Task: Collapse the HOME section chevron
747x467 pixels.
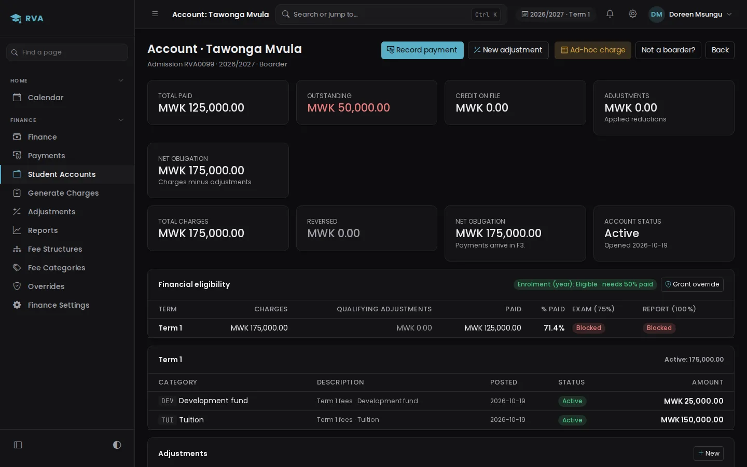Action: pos(121,80)
